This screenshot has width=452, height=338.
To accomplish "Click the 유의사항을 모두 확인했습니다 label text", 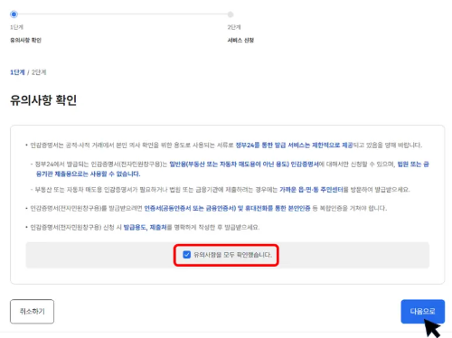I will point(232,255).
